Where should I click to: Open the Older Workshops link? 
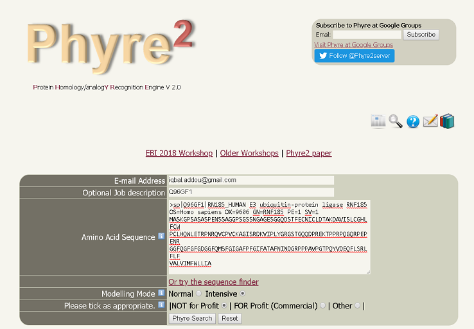[x=249, y=153]
